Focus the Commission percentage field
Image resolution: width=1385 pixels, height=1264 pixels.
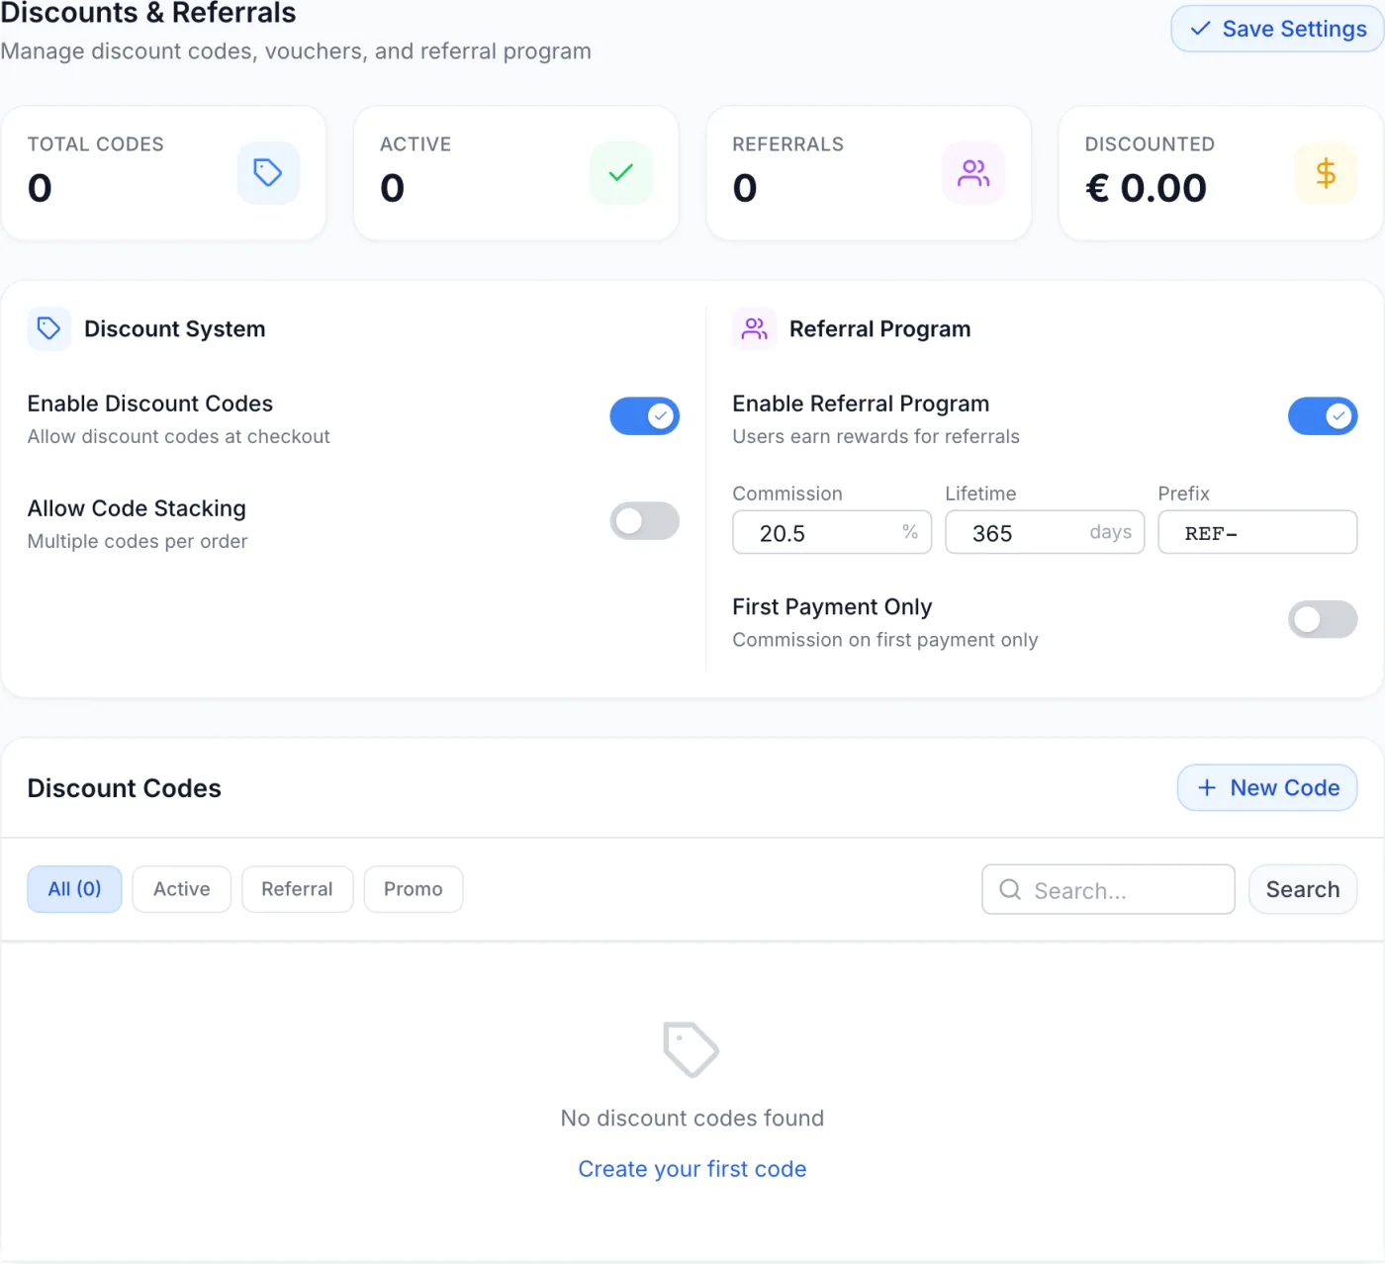coord(832,532)
